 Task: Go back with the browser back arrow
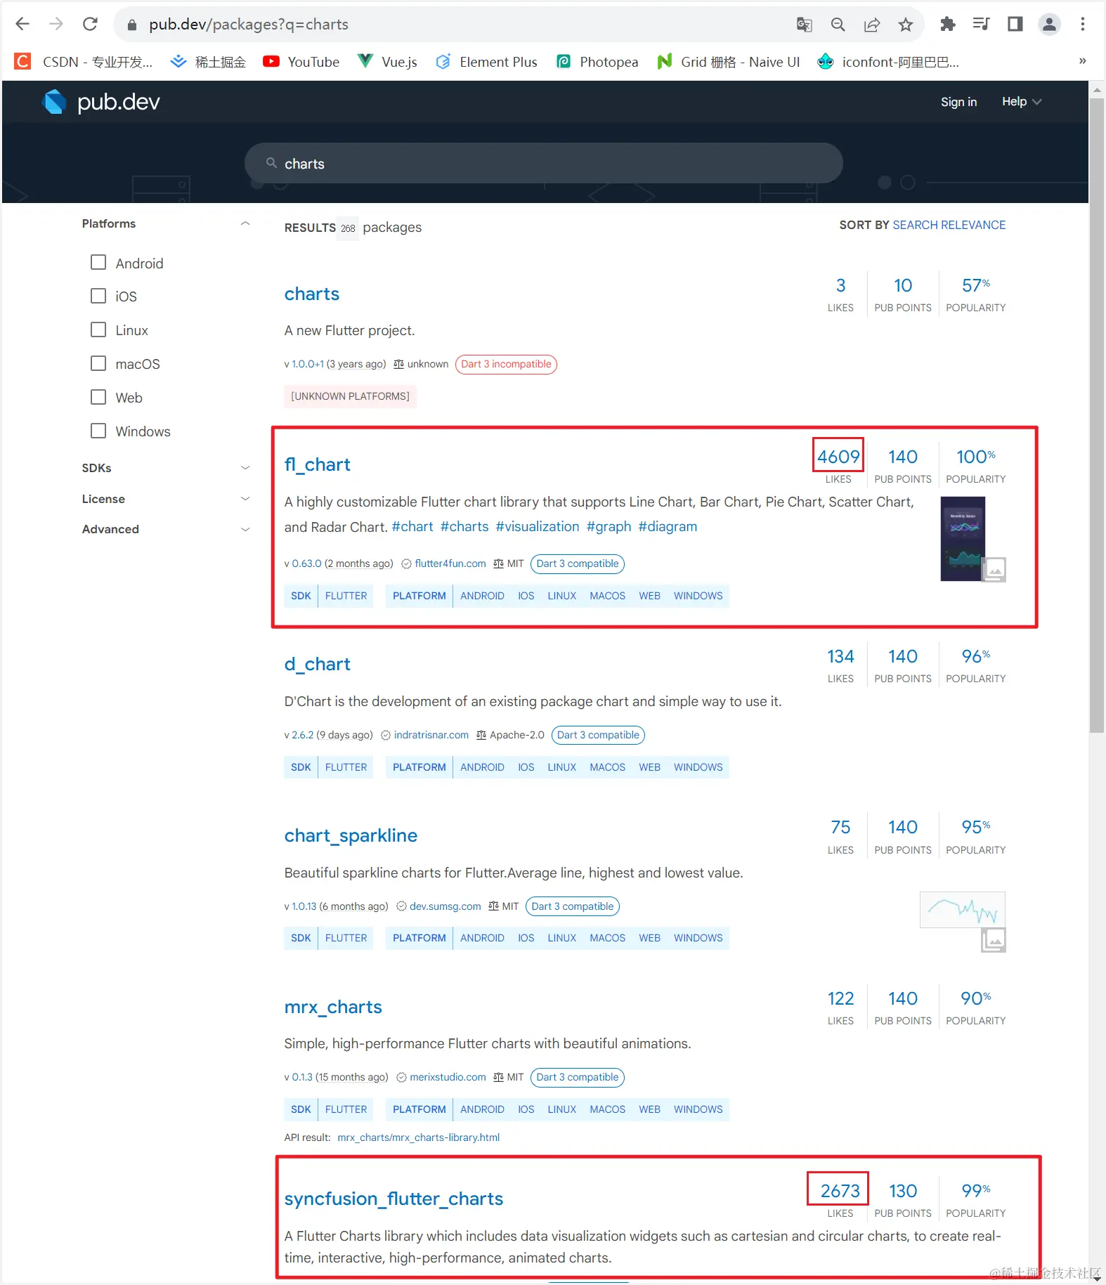point(22,24)
